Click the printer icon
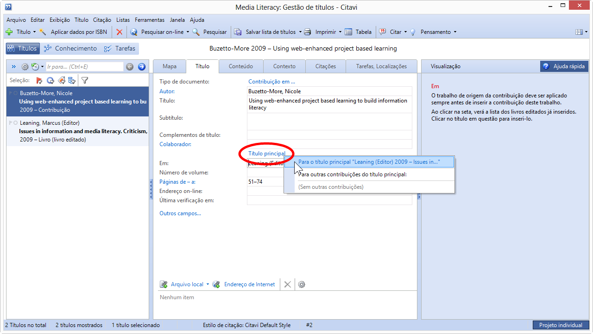Viewport: 593px width, 334px height. tap(308, 32)
